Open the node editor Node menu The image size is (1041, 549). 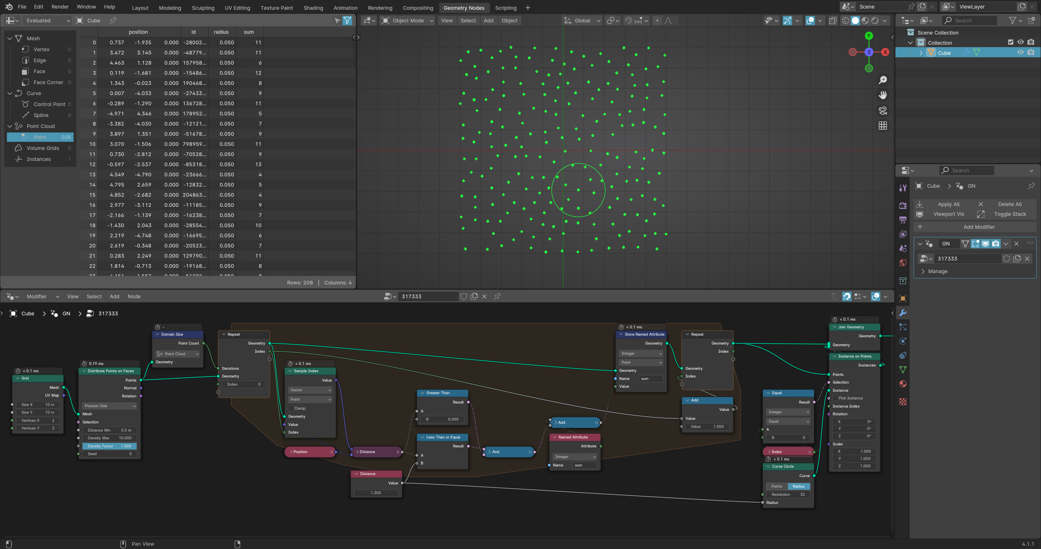[134, 296]
